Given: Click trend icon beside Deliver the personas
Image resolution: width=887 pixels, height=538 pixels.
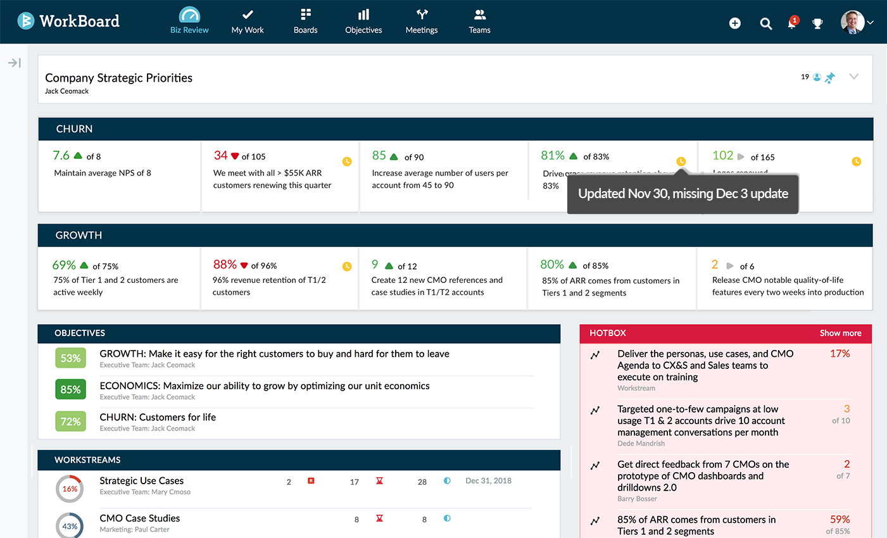Looking at the screenshot, I should (x=595, y=355).
